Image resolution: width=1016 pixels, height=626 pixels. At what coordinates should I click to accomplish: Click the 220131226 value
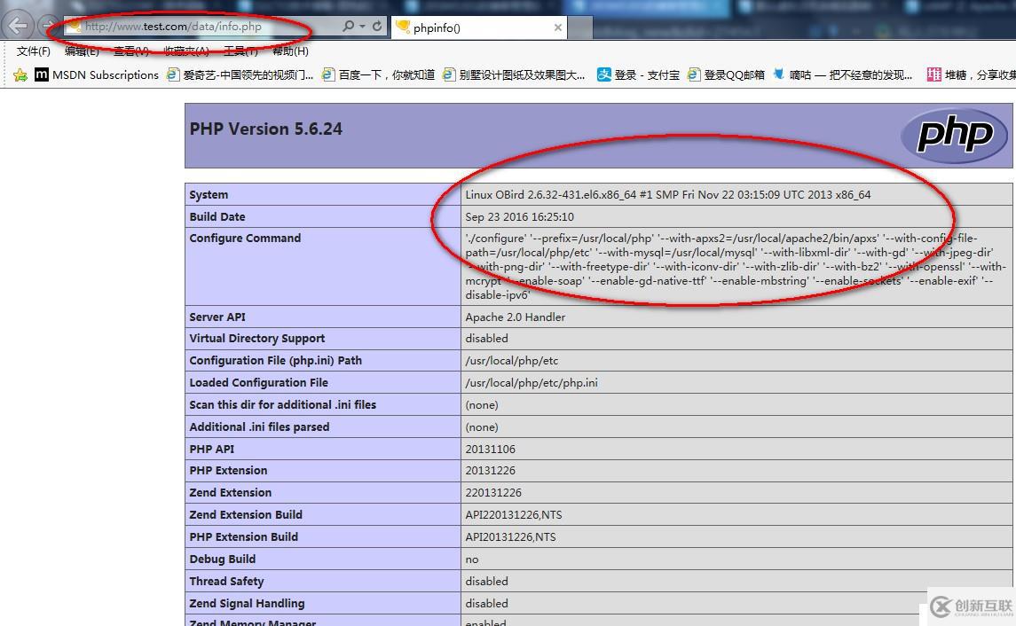(x=493, y=493)
